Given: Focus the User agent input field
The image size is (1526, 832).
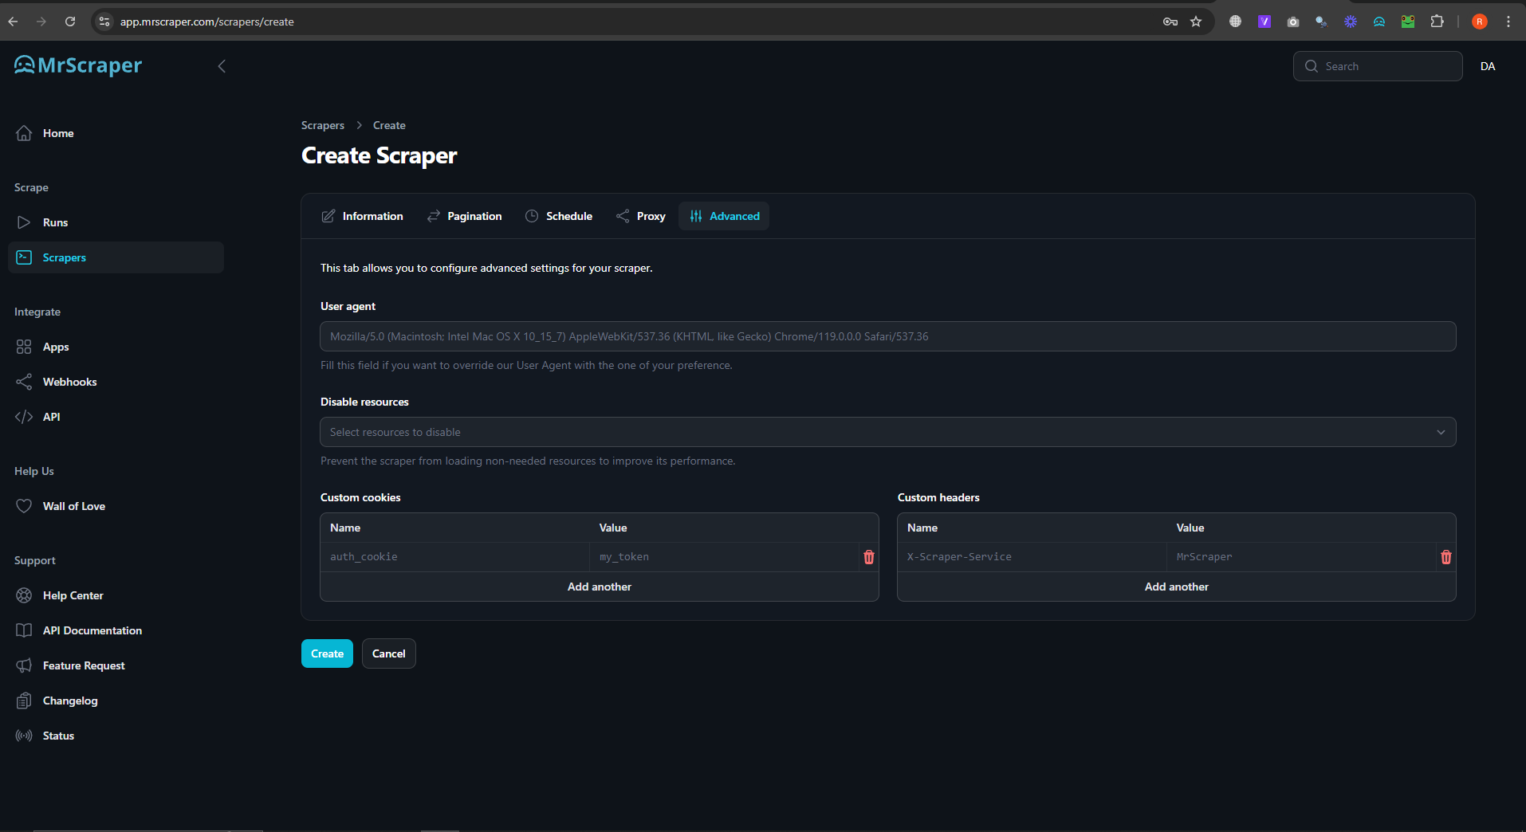Looking at the screenshot, I should click(x=888, y=336).
